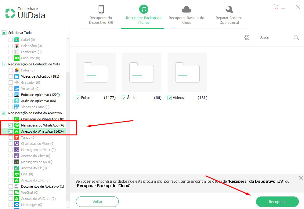Image resolution: width=304 pixels, height=209 pixels.
Task: Select Recuperar Backup do iTunes tab
Action: [144, 15]
